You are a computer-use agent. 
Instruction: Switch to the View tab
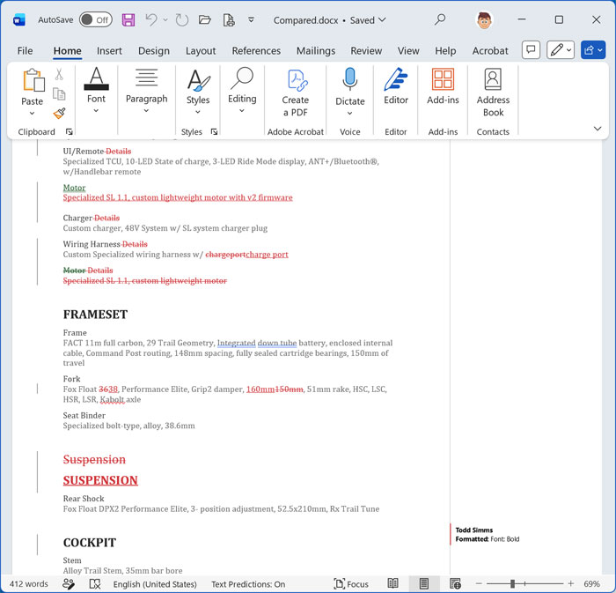tap(408, 51)
